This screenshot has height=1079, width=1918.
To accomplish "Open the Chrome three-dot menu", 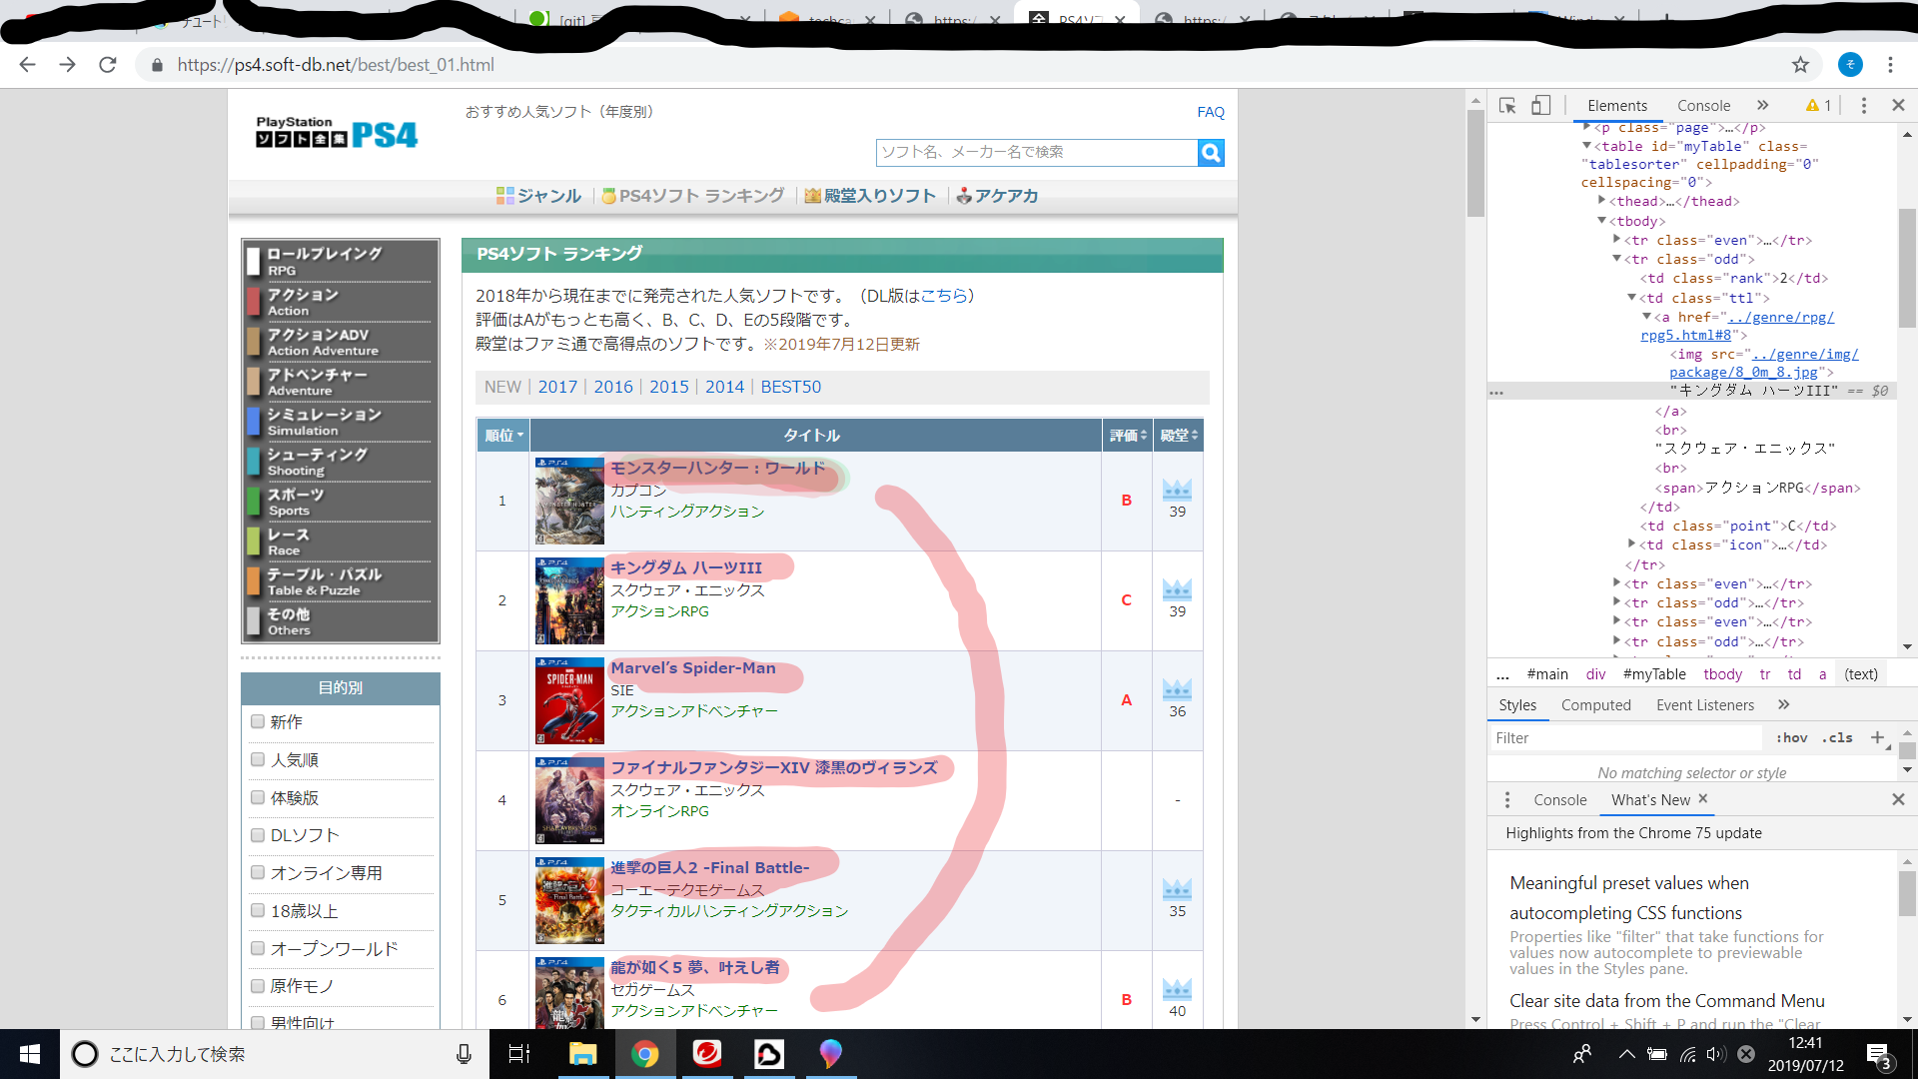I will click(x=1890, y=65).
